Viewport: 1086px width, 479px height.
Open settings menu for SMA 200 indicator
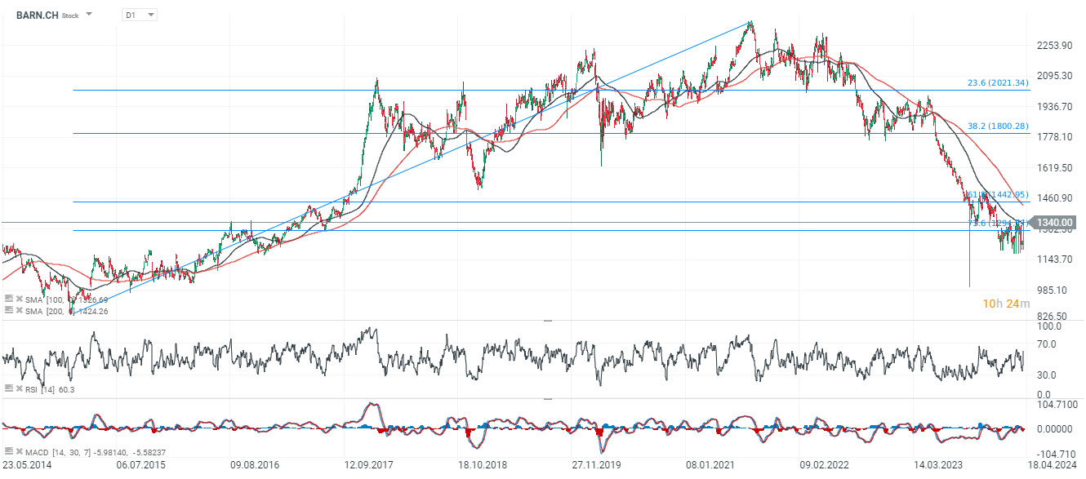(x=8, y=311)
